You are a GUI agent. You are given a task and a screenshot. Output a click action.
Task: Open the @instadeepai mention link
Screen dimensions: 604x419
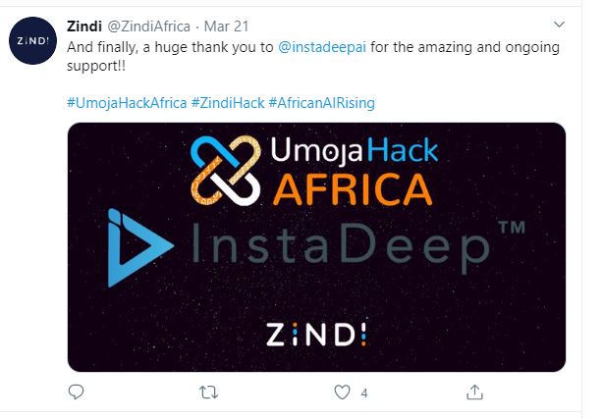point(322,47)
